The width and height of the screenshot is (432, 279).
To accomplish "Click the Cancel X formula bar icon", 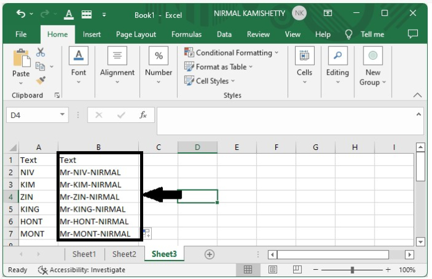I will point(99,115).
